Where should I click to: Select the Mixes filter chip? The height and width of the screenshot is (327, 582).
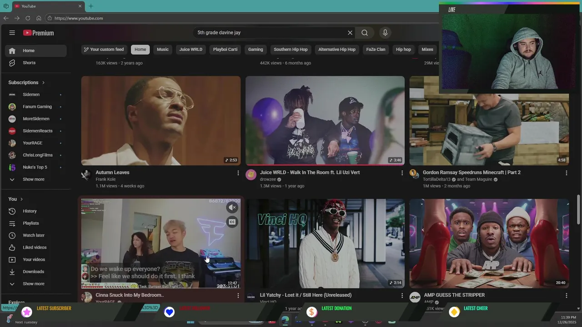pyautogui.click(x=427, y=50)
